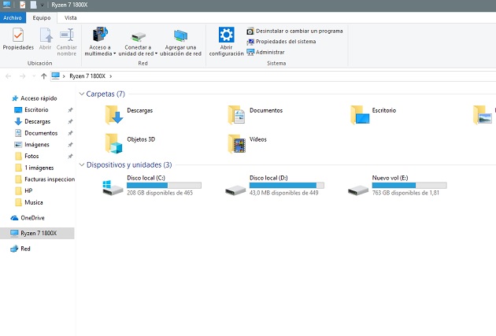Select Nuevo vol (E:) drive

coord(359,186)
